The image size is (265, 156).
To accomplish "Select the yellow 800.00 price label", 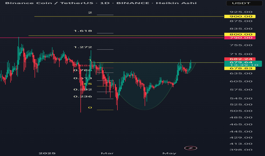I will tap(240, 34).
